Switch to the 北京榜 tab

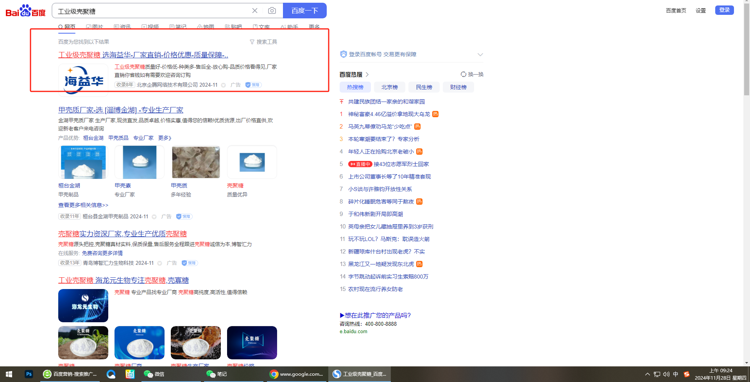pyautogui.click(x=389, y=87)
